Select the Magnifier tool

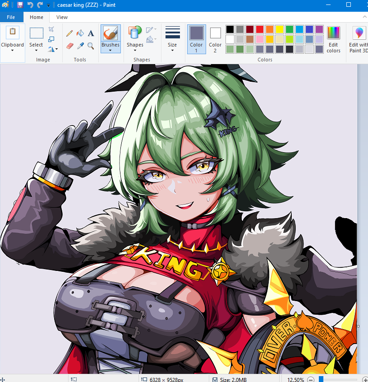91,45
